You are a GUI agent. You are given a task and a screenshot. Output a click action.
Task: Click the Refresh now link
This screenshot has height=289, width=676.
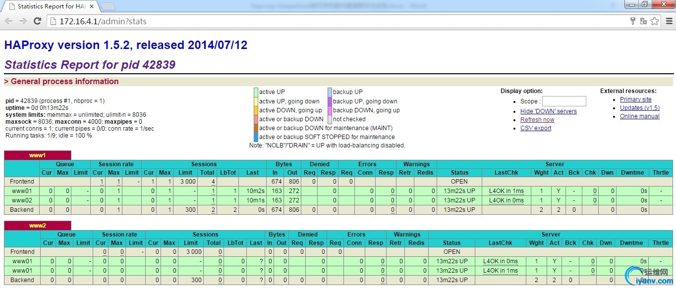[x=537, y=120]
